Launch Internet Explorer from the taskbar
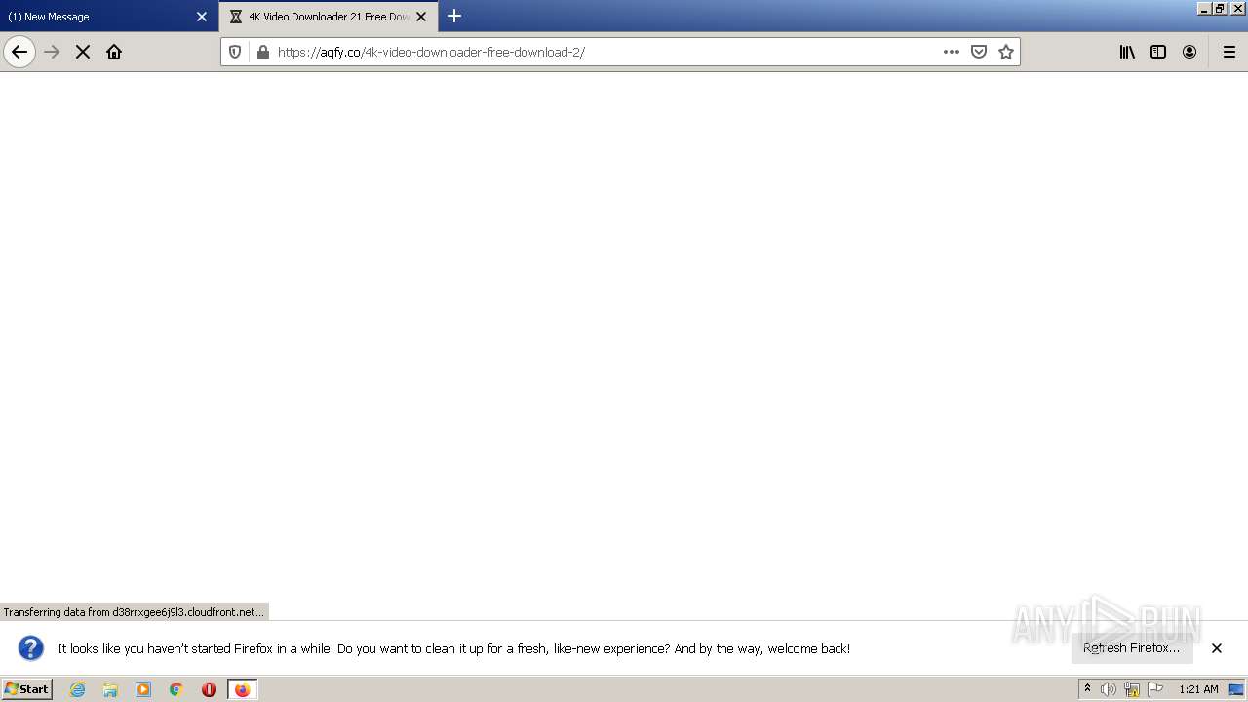This screenshot has width=1248, height=702. pyautogui.click(x=78, y=689)
